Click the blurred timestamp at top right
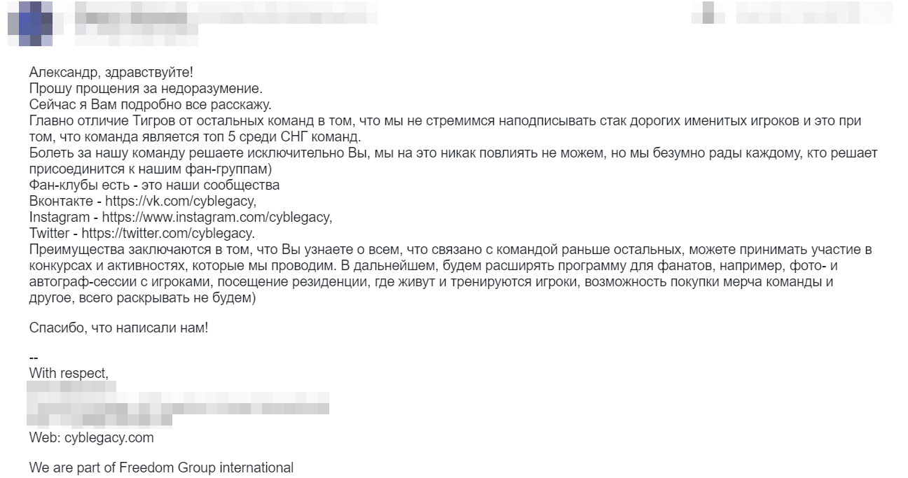Viewport: 908px width, 478px height. click(813, 13)
